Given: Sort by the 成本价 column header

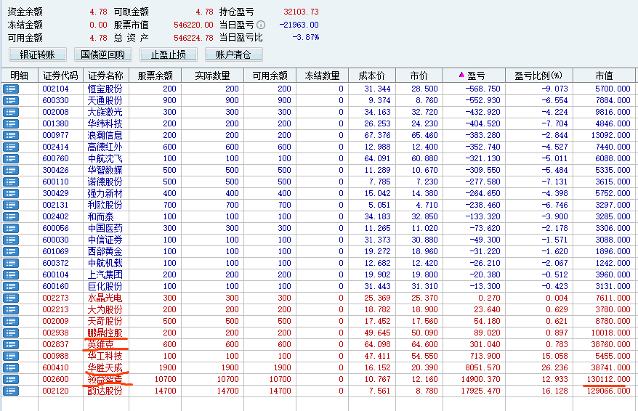Looking at the screenshot, I should coord(371,76).
